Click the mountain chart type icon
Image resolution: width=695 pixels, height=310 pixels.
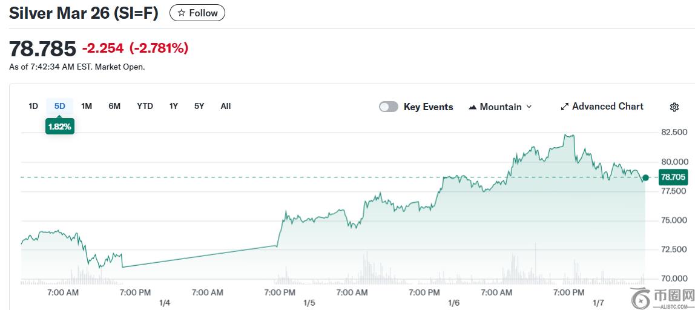tap(472, 107)
